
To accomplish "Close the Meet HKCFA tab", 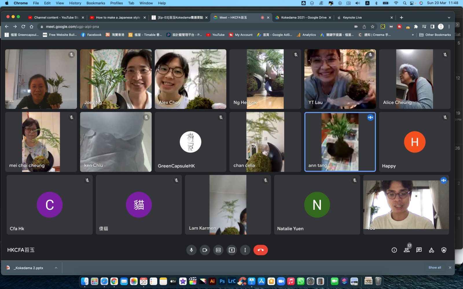I will click(268, 18).
